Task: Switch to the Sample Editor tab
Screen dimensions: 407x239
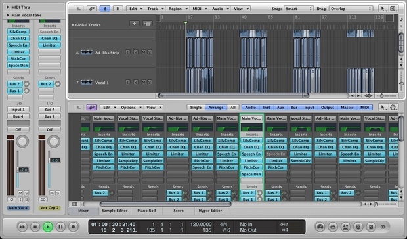Action: pyautogui.click(x=115, y=211)
